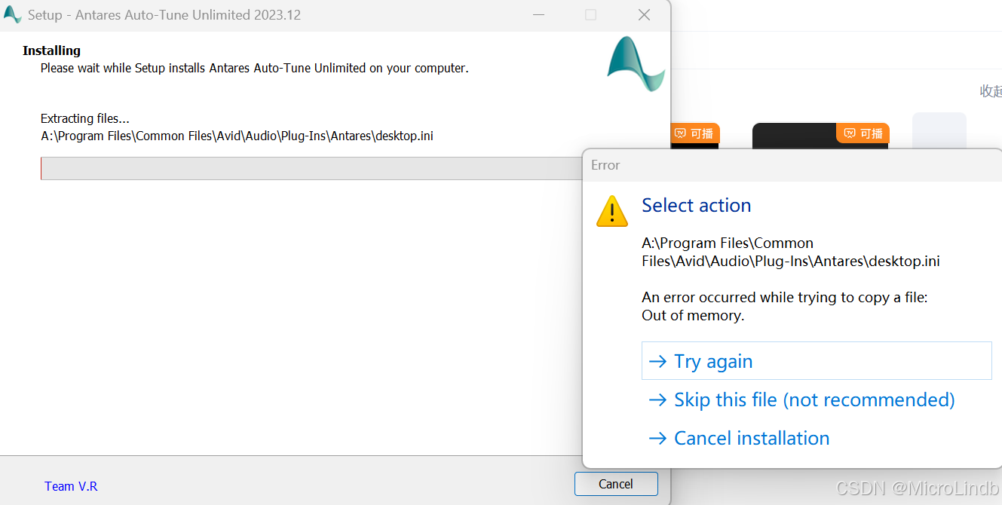
Task: Choose the Cancel installation option
Action: [x=751, y=438]
